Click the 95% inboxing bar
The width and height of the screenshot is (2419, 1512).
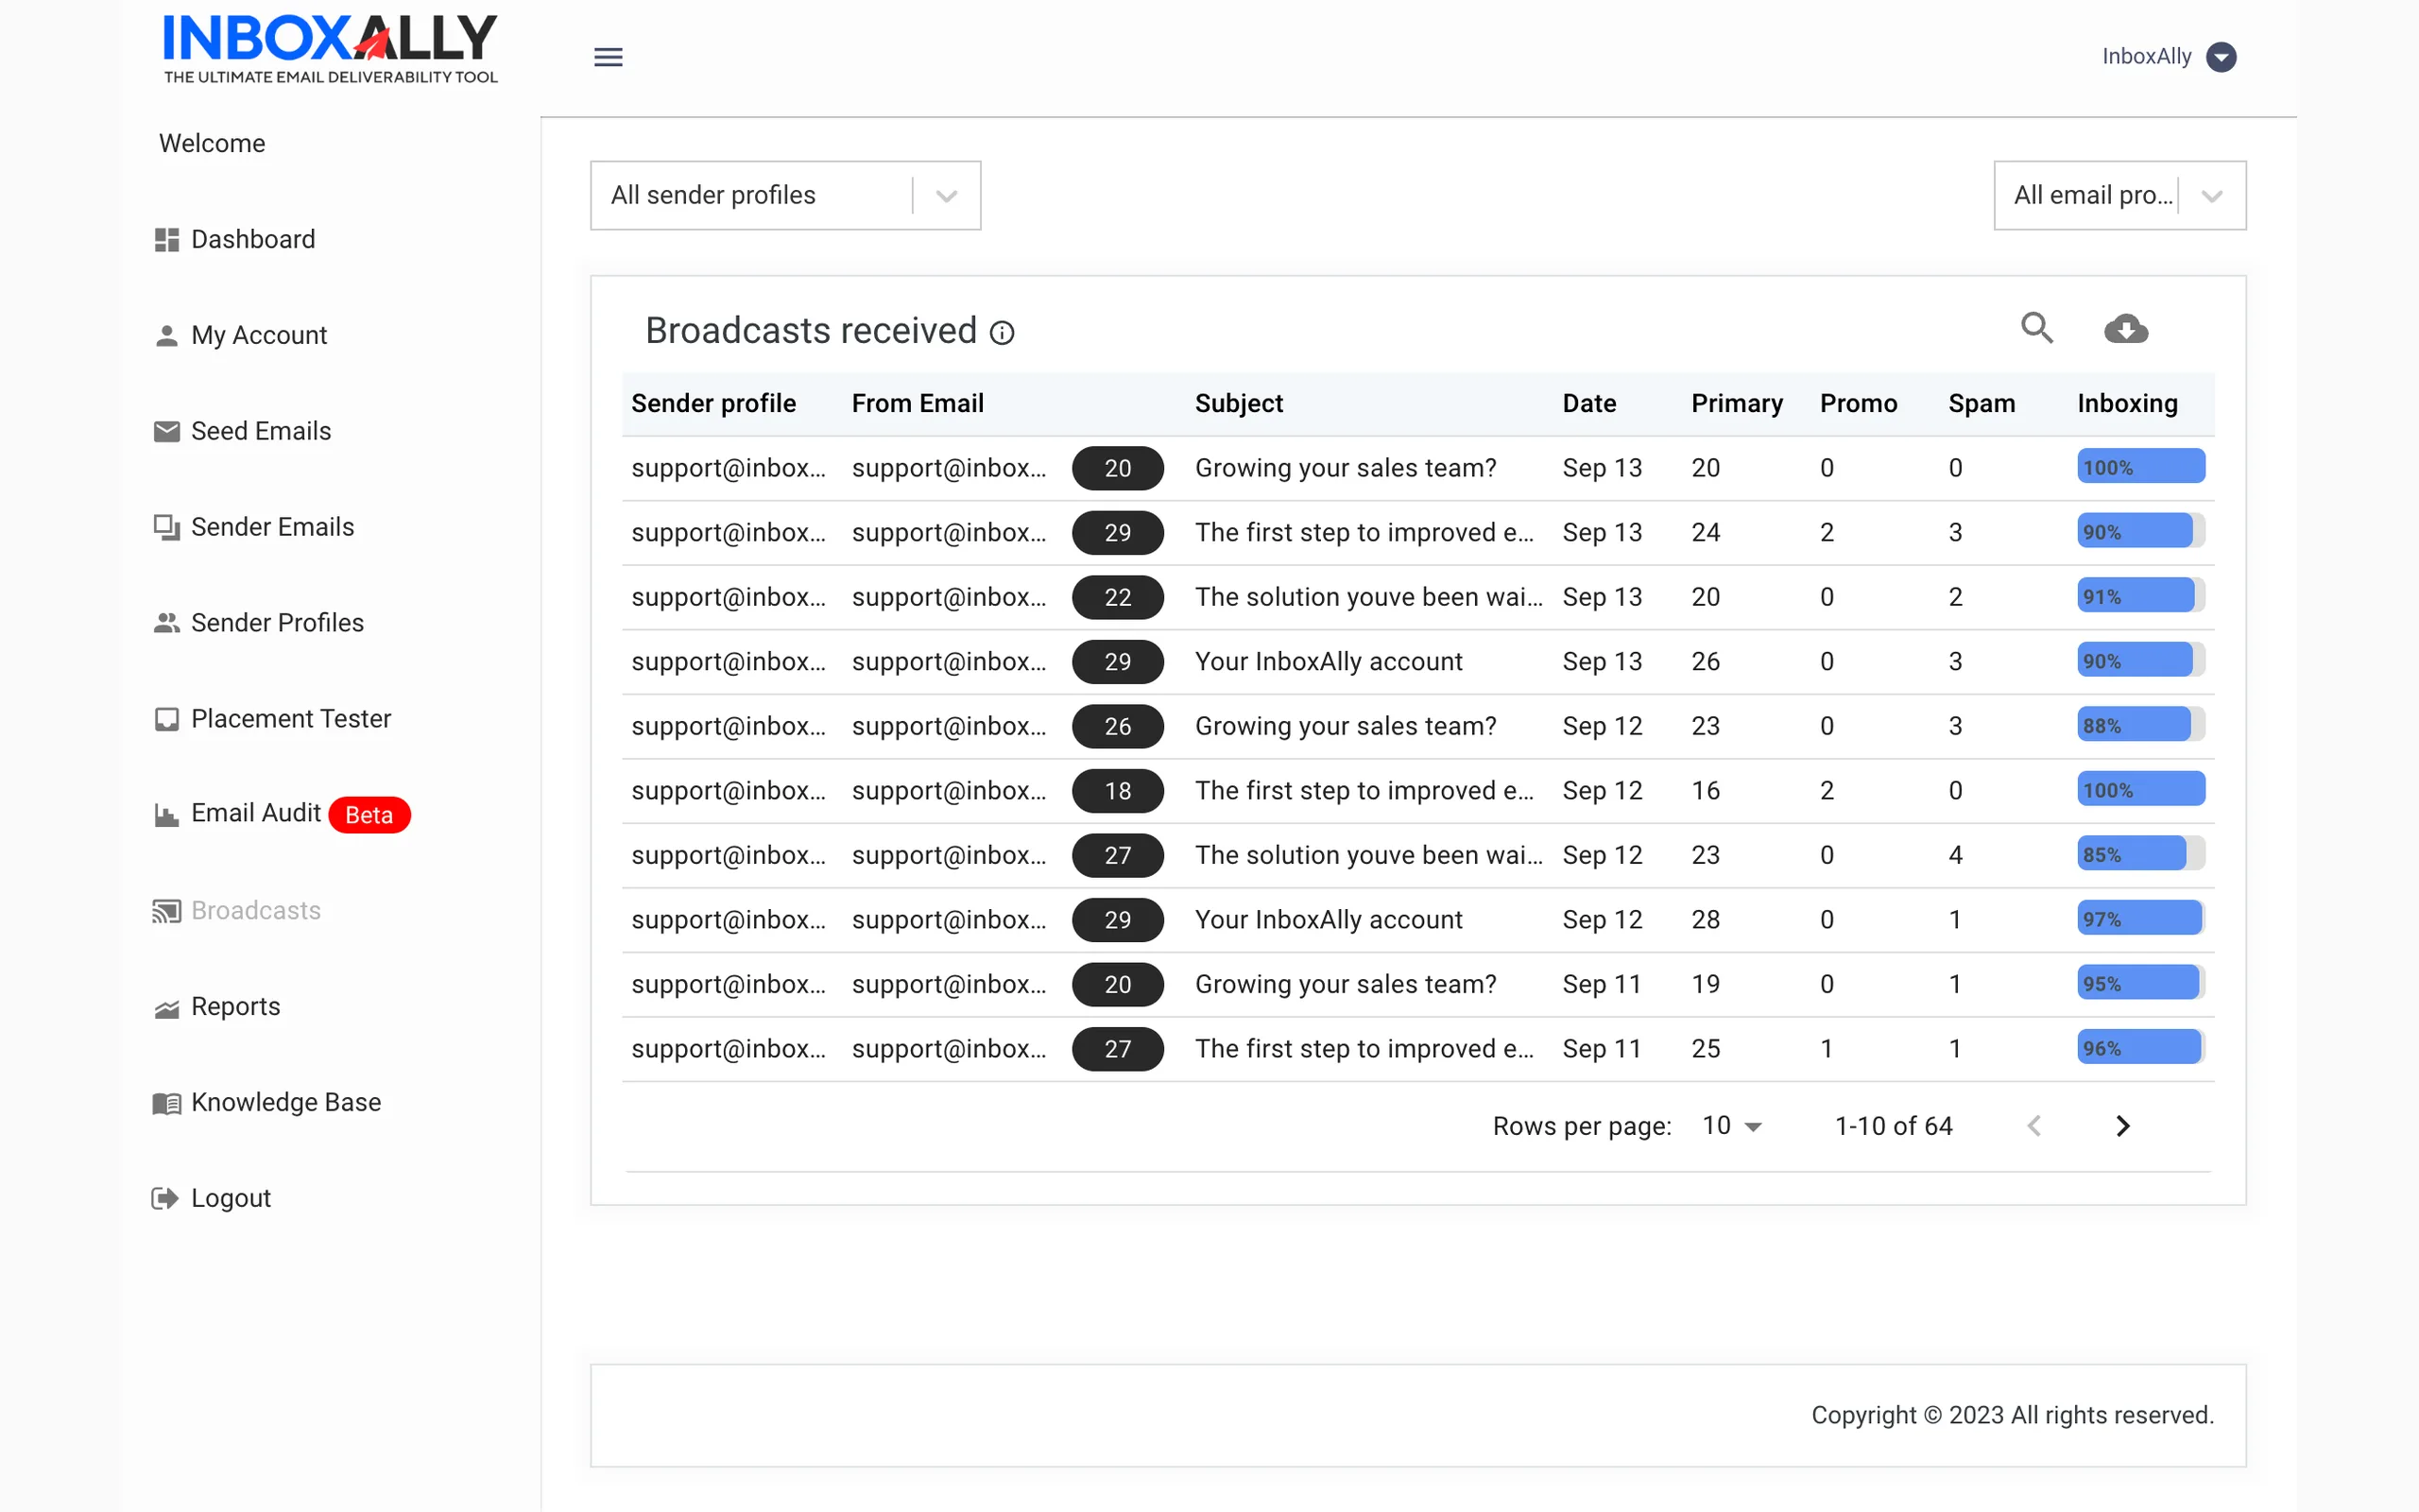[2141, 983]
